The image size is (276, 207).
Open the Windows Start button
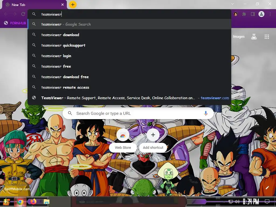[x=6, y=202]
